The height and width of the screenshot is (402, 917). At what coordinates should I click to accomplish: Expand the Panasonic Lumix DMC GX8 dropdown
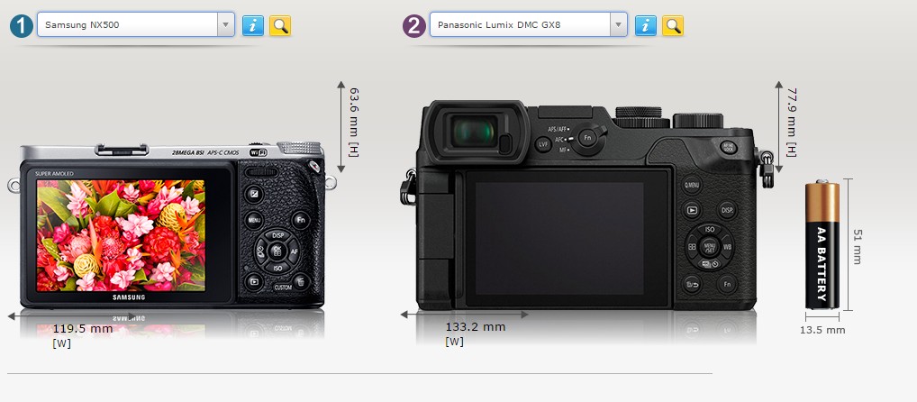tap(528, 25)
